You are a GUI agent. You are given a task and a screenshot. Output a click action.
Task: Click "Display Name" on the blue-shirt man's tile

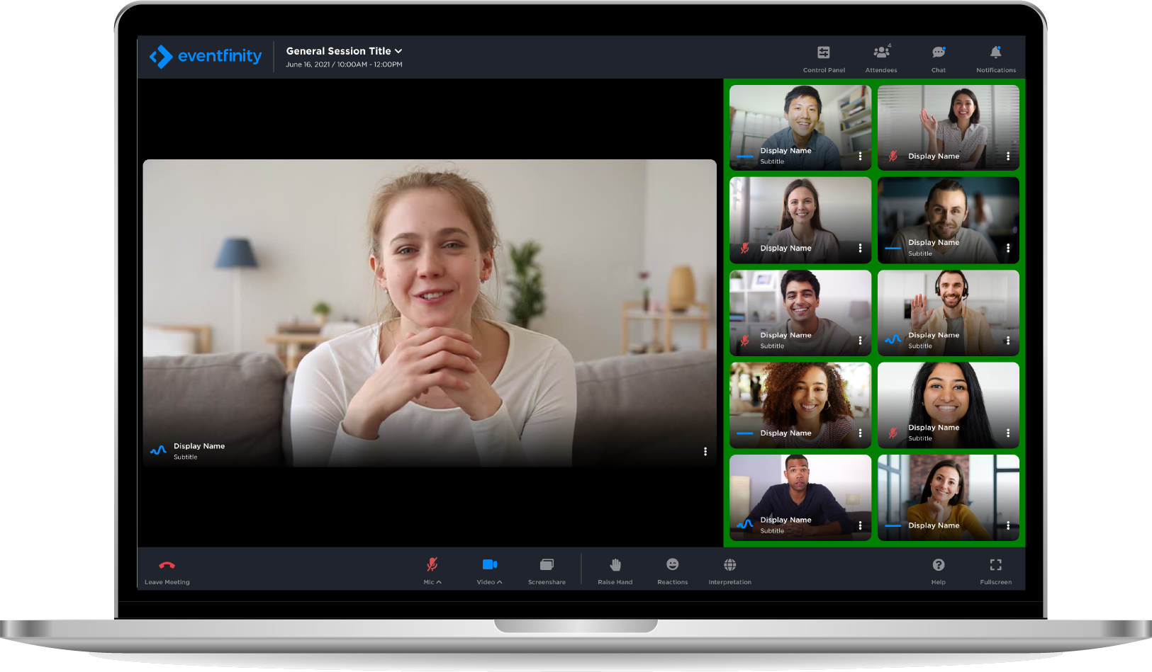[785, 151]
